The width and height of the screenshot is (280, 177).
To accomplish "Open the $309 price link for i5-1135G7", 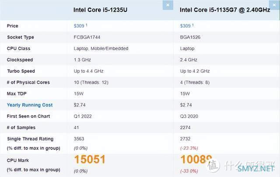I will coord(185,26).
